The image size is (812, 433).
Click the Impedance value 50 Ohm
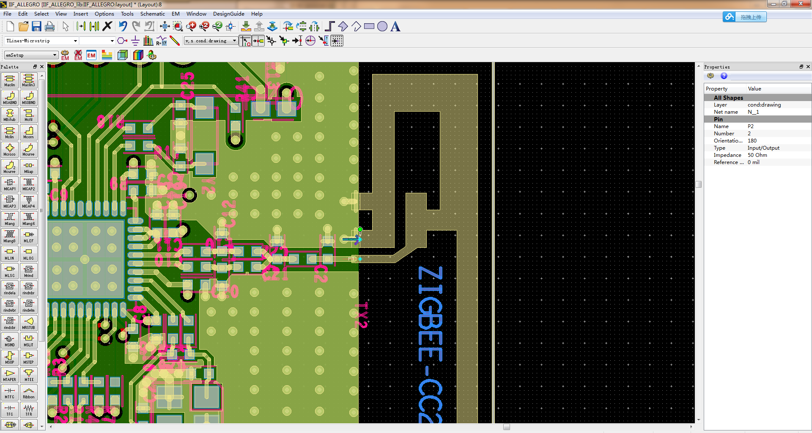tap(757, 155)
